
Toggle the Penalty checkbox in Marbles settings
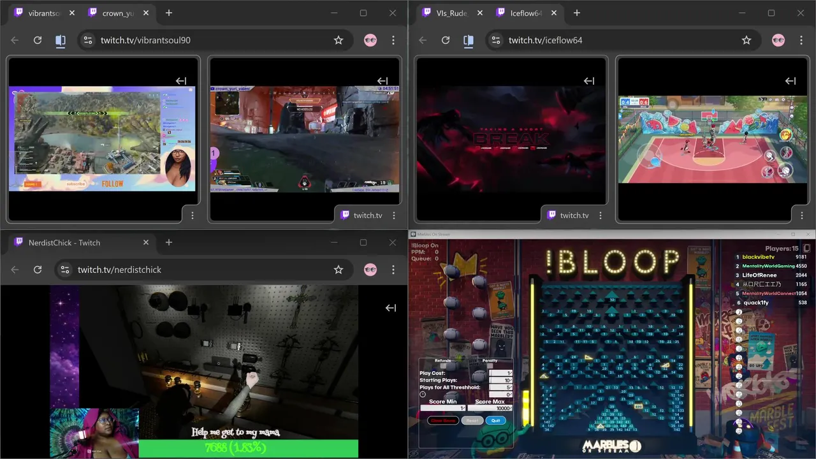coord(490,366)
